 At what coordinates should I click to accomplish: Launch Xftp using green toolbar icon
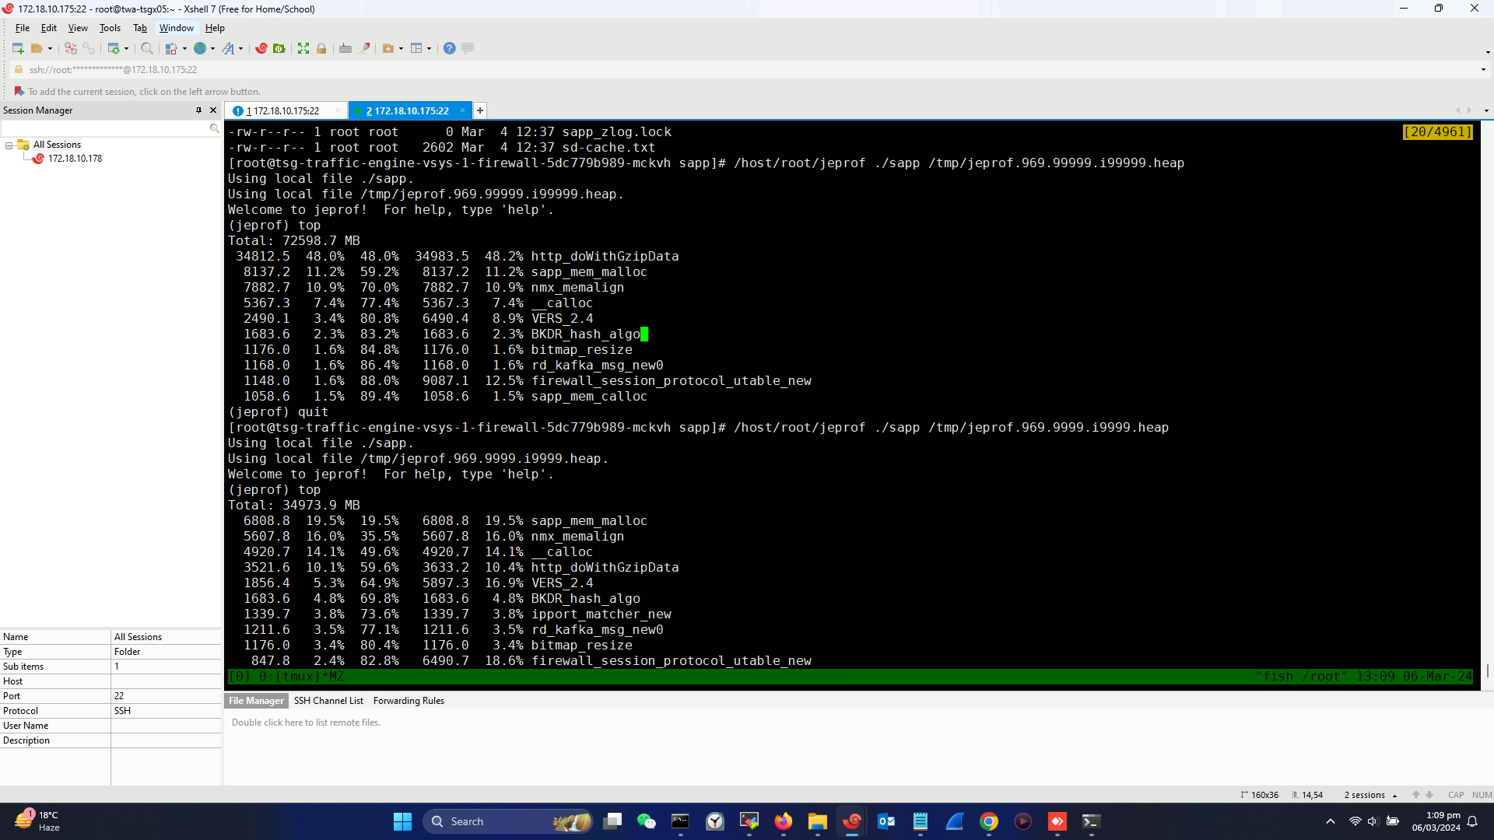click(279, 48)
